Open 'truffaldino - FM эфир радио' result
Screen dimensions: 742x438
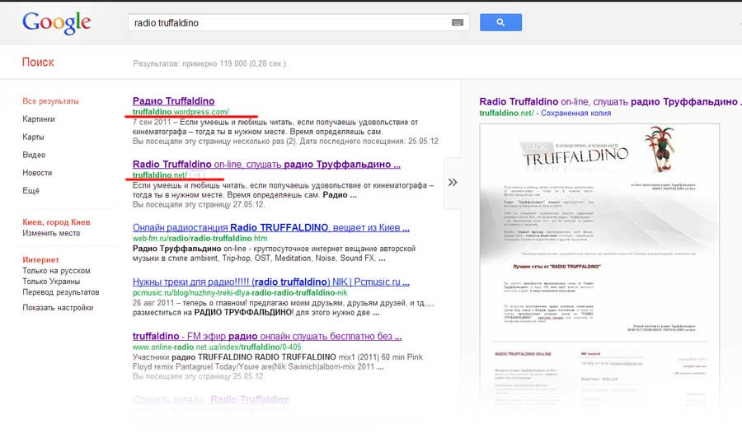pos(267,337)
